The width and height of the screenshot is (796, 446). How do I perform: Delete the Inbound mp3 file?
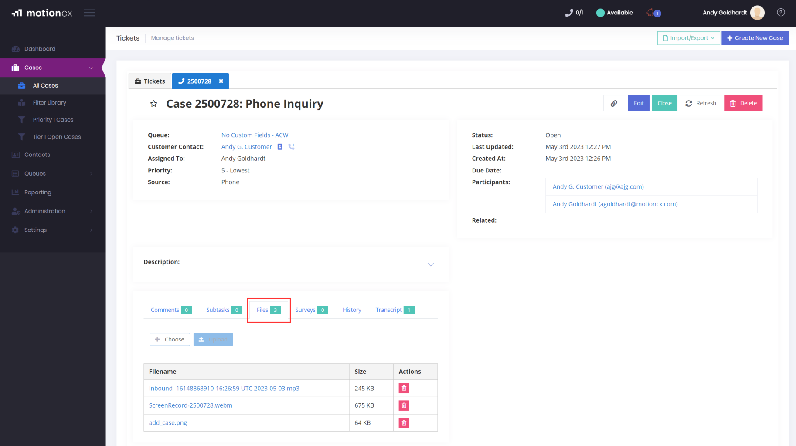click(404, 388)
